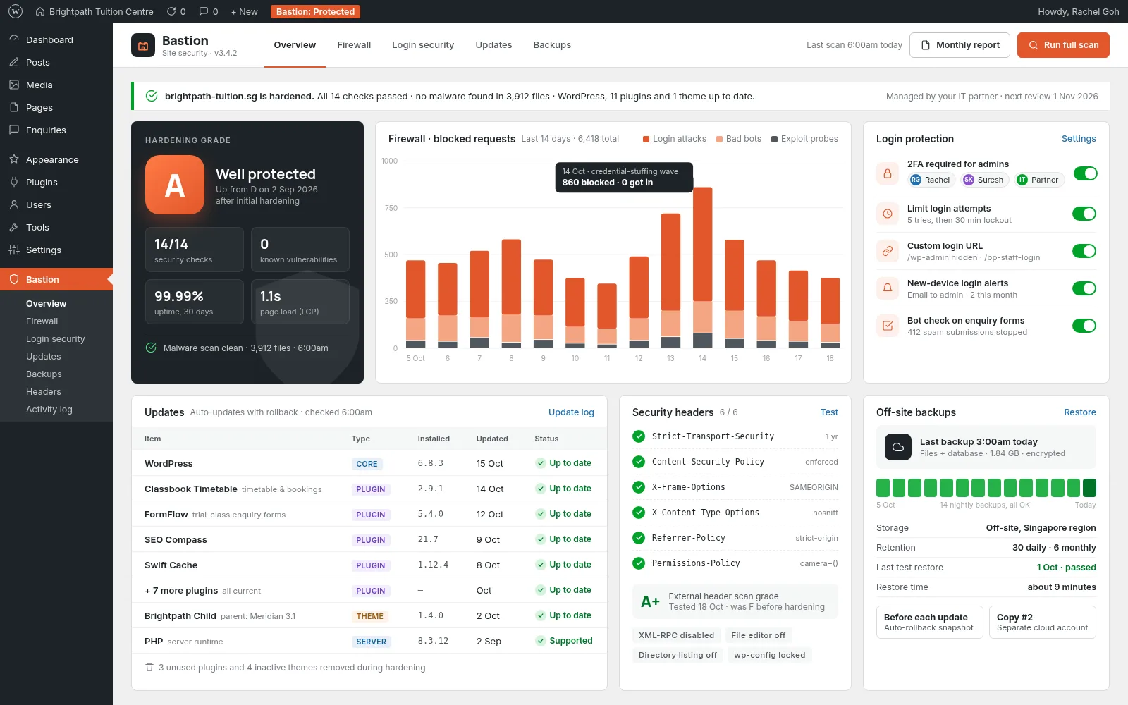
Task: Click the updates counter icon in admin bar
Action: pyautogui.click(x=171, y=11)
